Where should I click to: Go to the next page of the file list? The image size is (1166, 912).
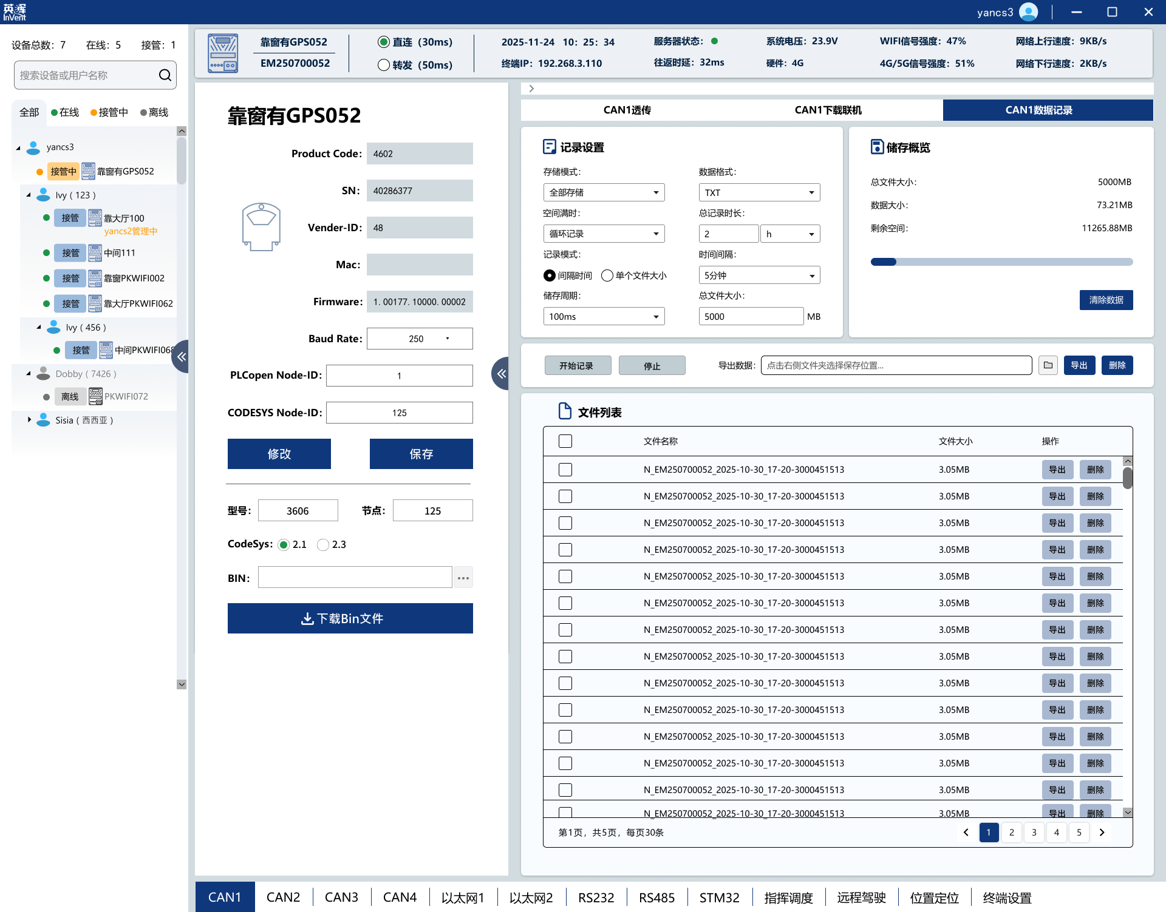[x=1102, y=833]
